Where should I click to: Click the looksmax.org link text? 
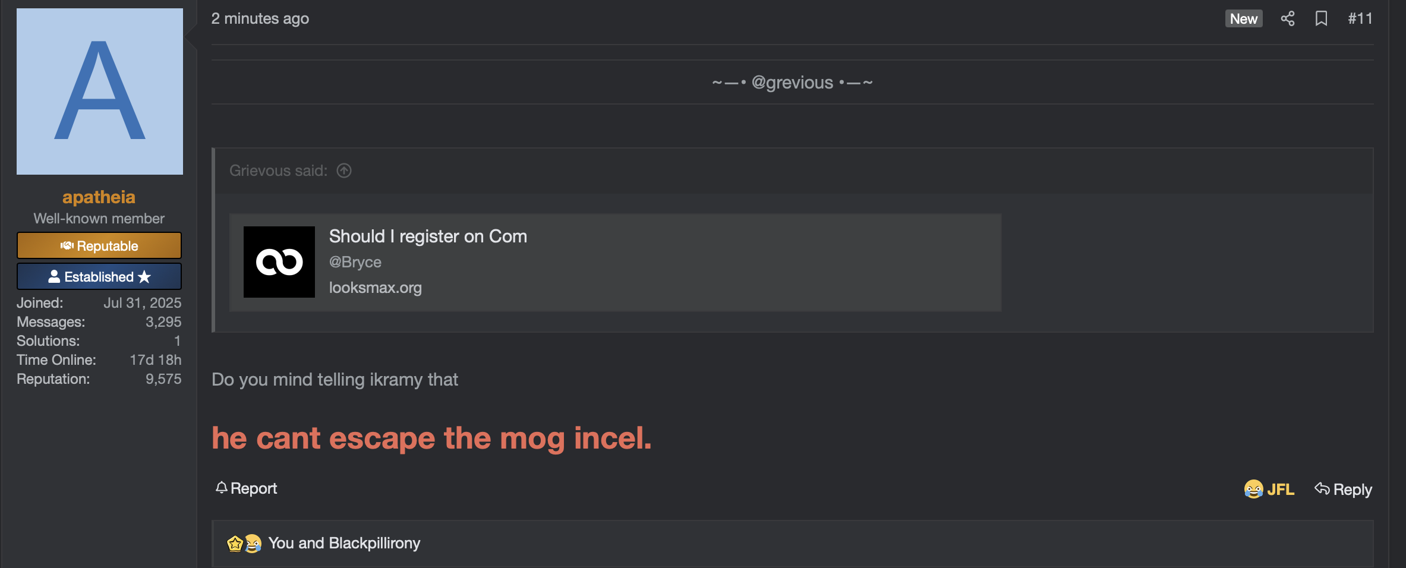[376, 288]
